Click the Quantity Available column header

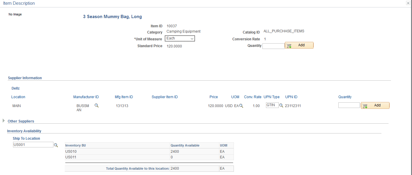(185, 145)
